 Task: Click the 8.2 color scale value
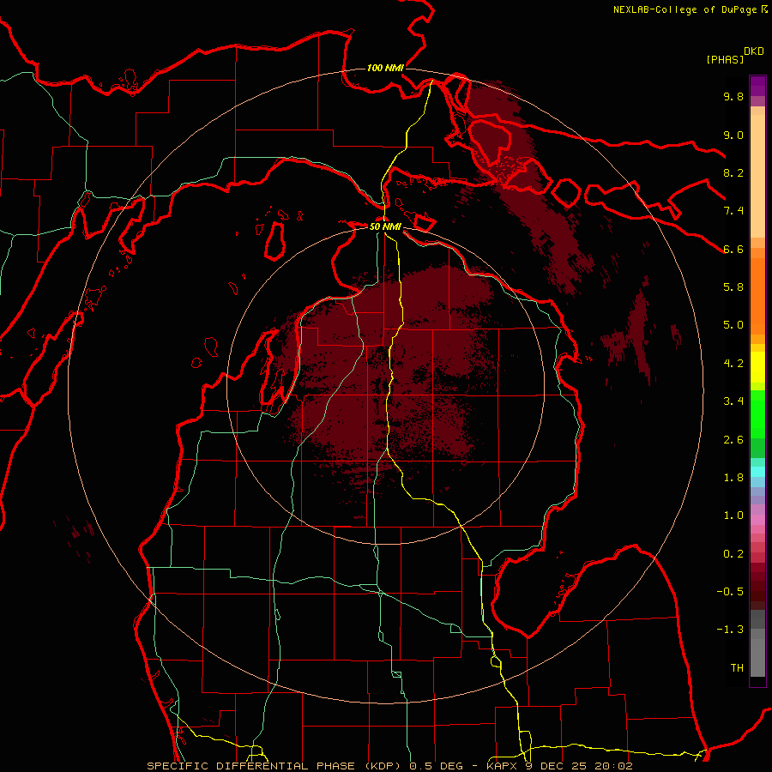point(733,172)
